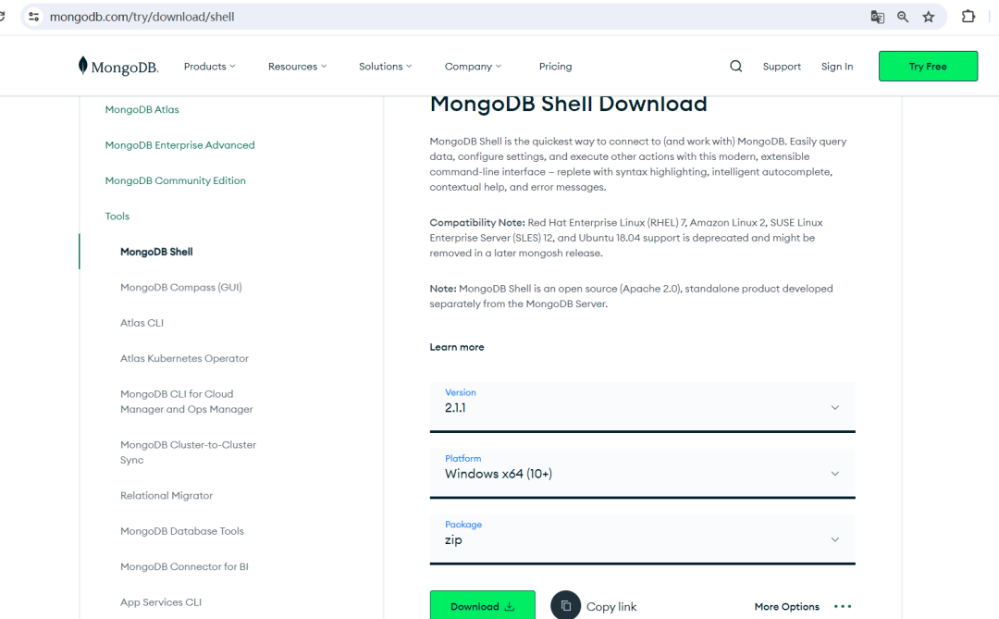Open MongoDB Cluster-to-Cluster Sync item
The height and width of the screenshot is (619, 999).
pos(188,452)
